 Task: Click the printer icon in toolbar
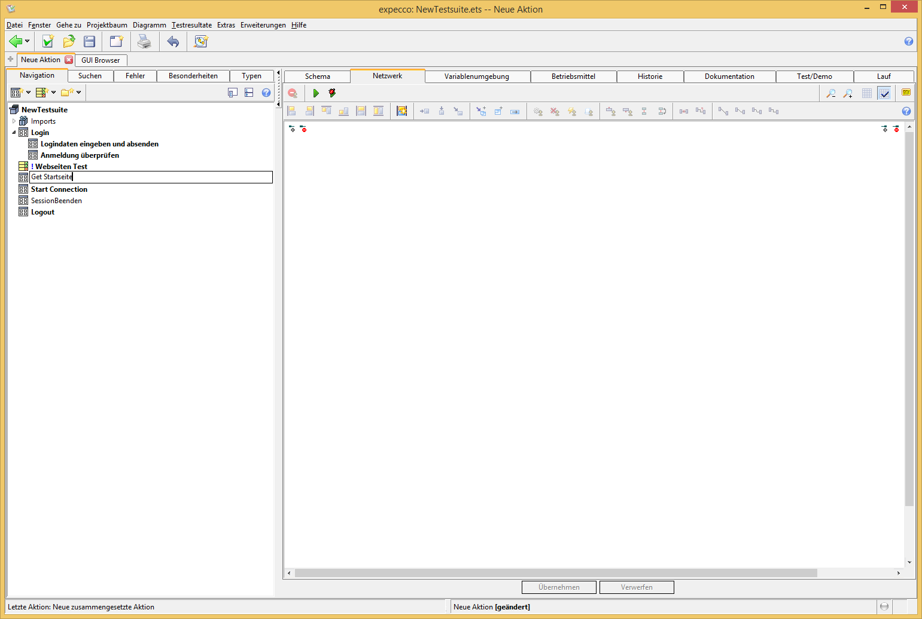[x=144, y=41]
